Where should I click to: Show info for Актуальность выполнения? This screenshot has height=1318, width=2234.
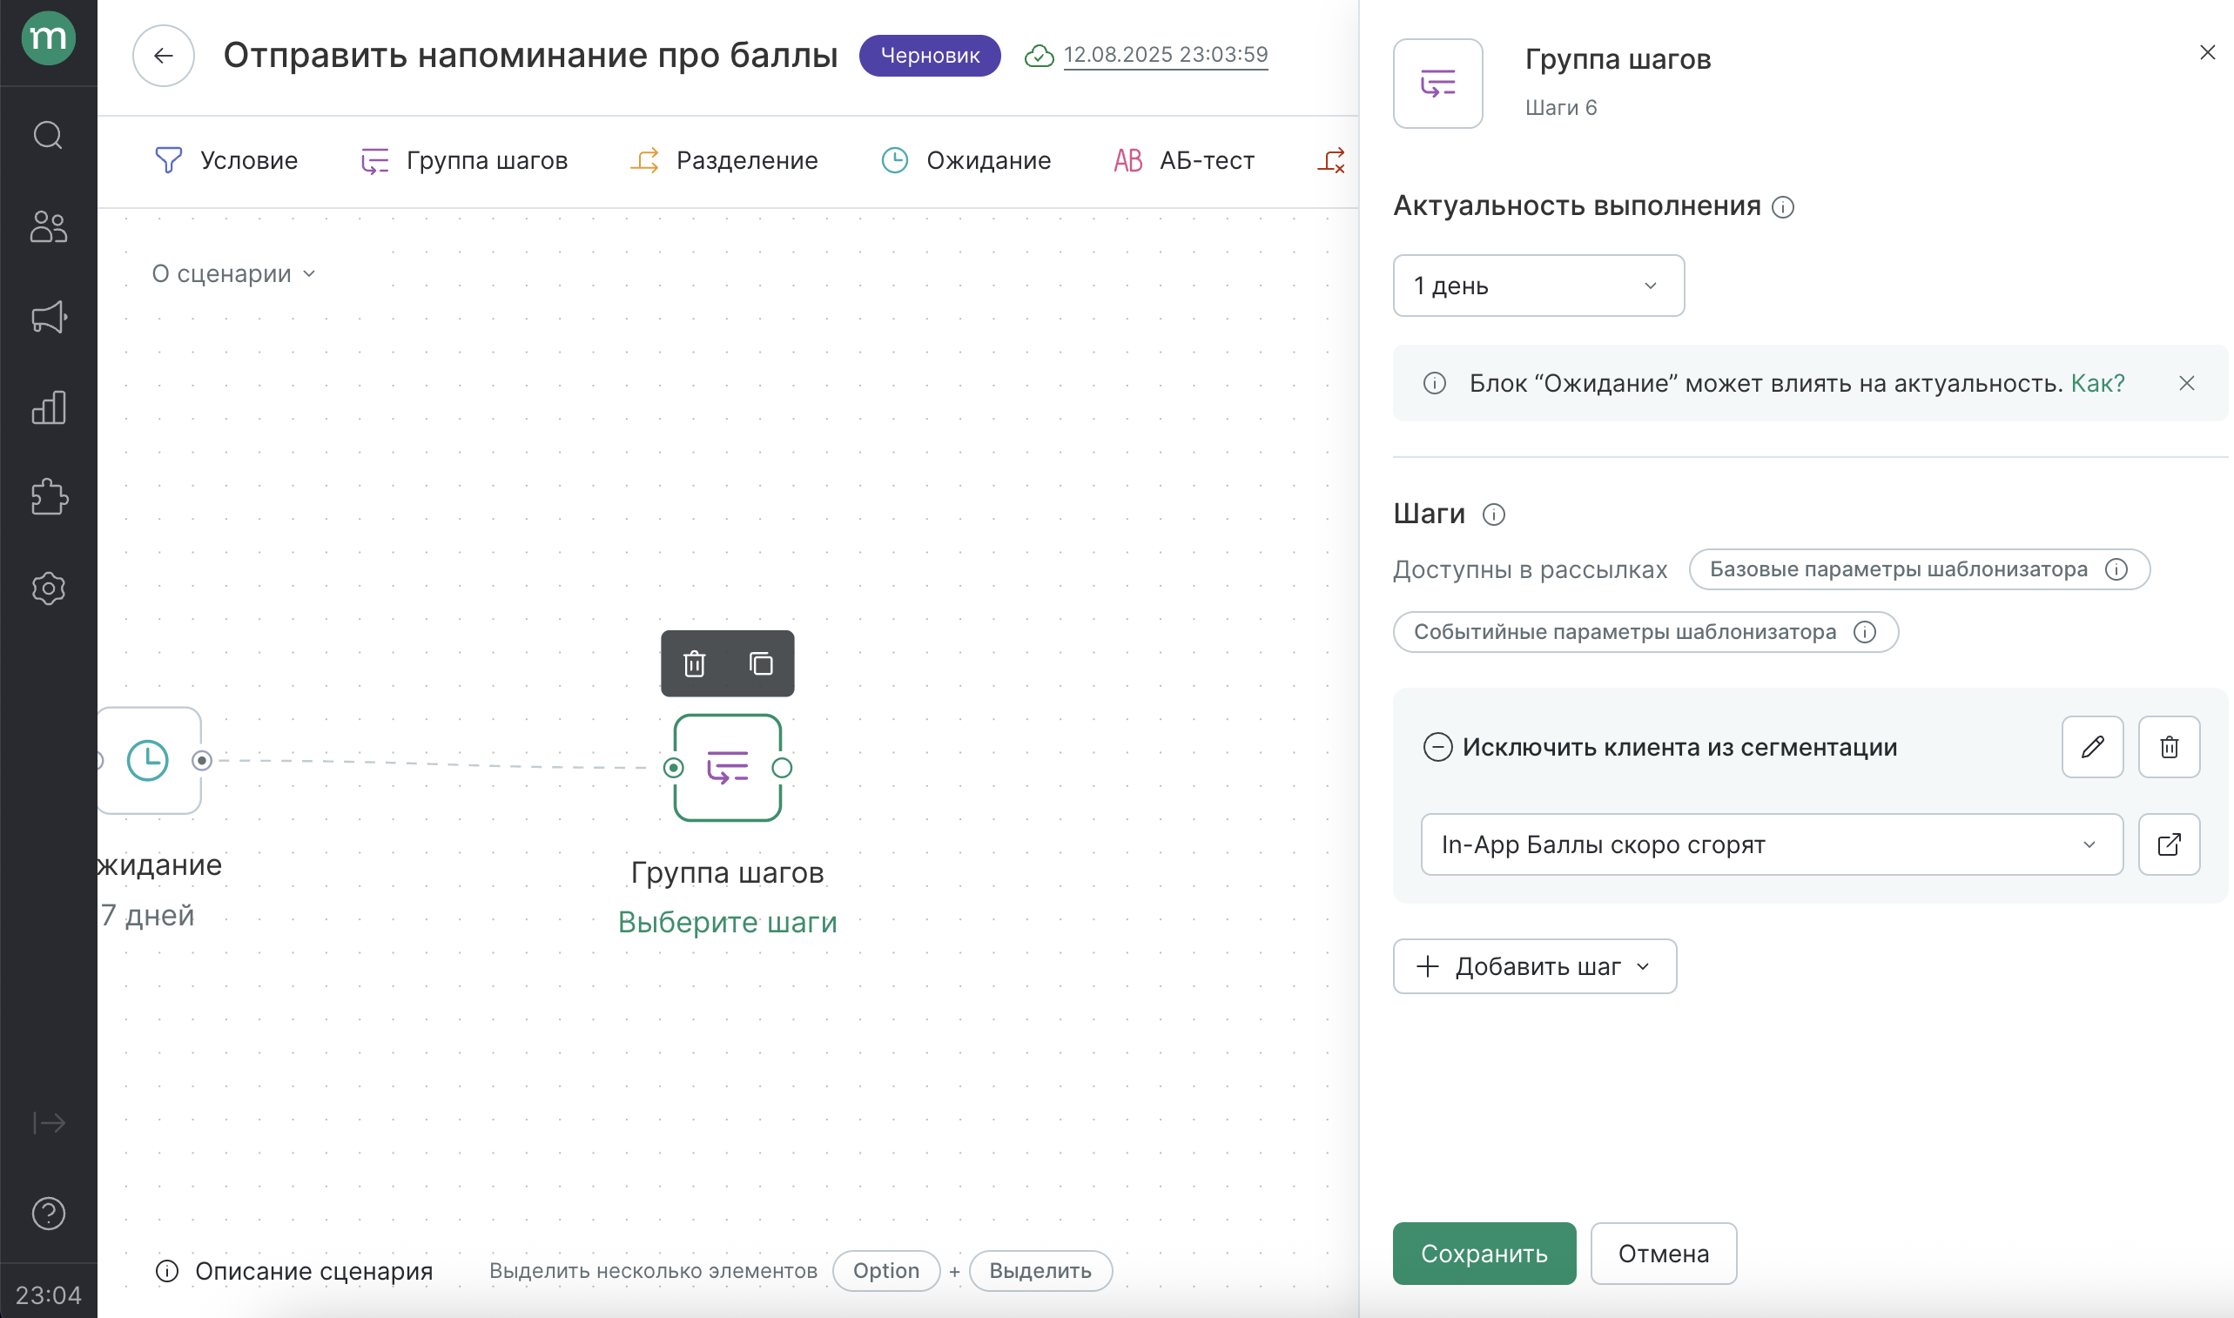tap(1783, 207)
